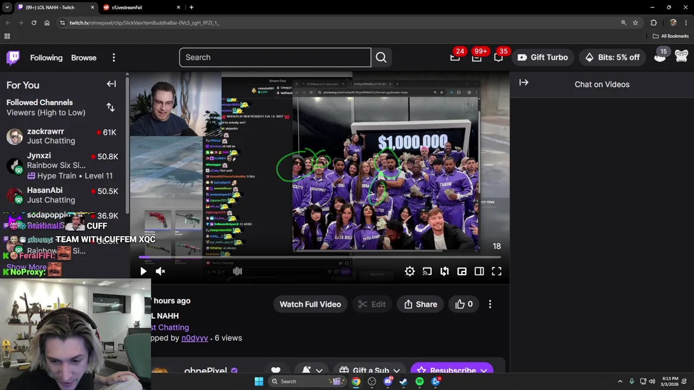Open the HasanAbi channel
694x390 pixels.
coord(64,195)
